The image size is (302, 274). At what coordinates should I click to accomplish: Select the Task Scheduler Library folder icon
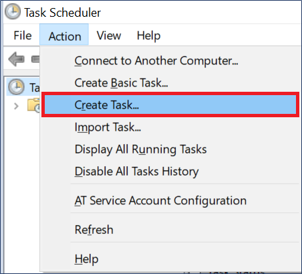click(x=33, y=105)
